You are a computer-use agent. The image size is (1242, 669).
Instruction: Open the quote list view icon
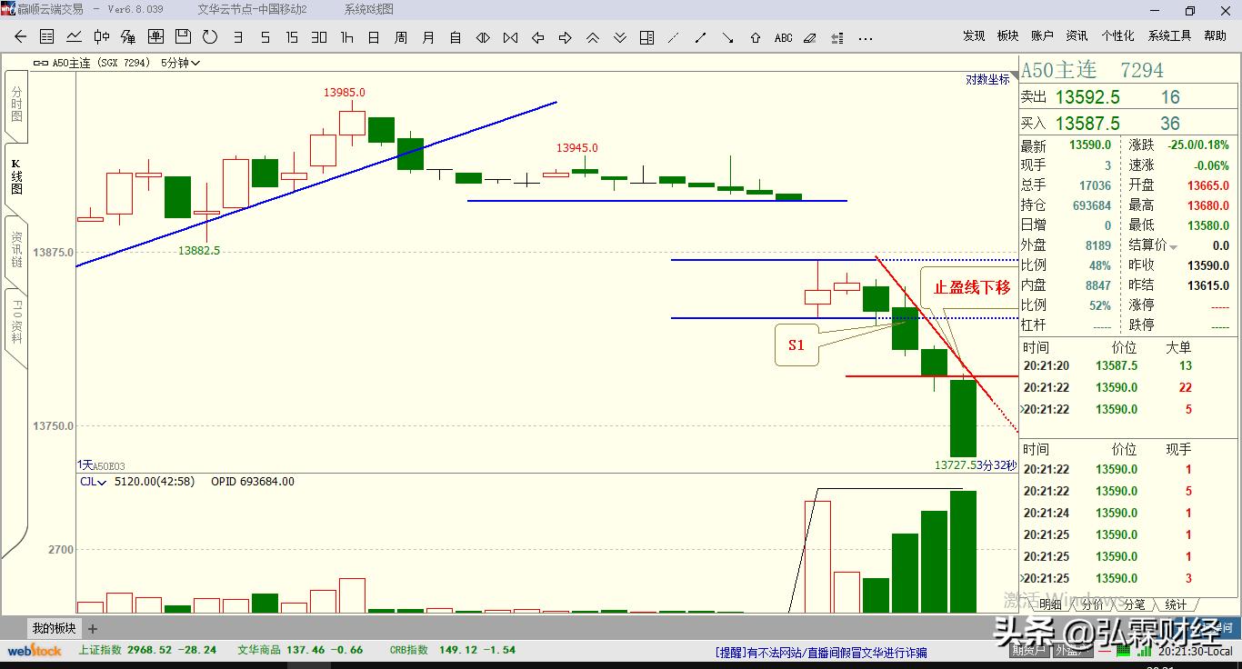click(47, 37)
